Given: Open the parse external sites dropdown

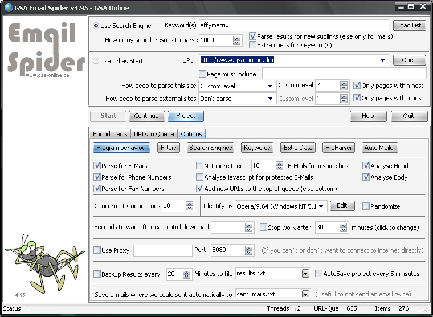Looking at the screenshot, I should point(237,99).
